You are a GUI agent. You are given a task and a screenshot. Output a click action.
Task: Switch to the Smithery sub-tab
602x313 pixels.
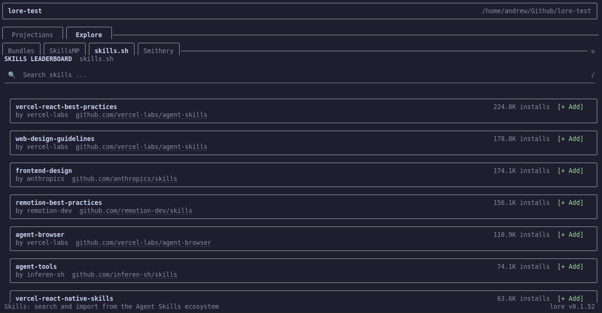158,50
